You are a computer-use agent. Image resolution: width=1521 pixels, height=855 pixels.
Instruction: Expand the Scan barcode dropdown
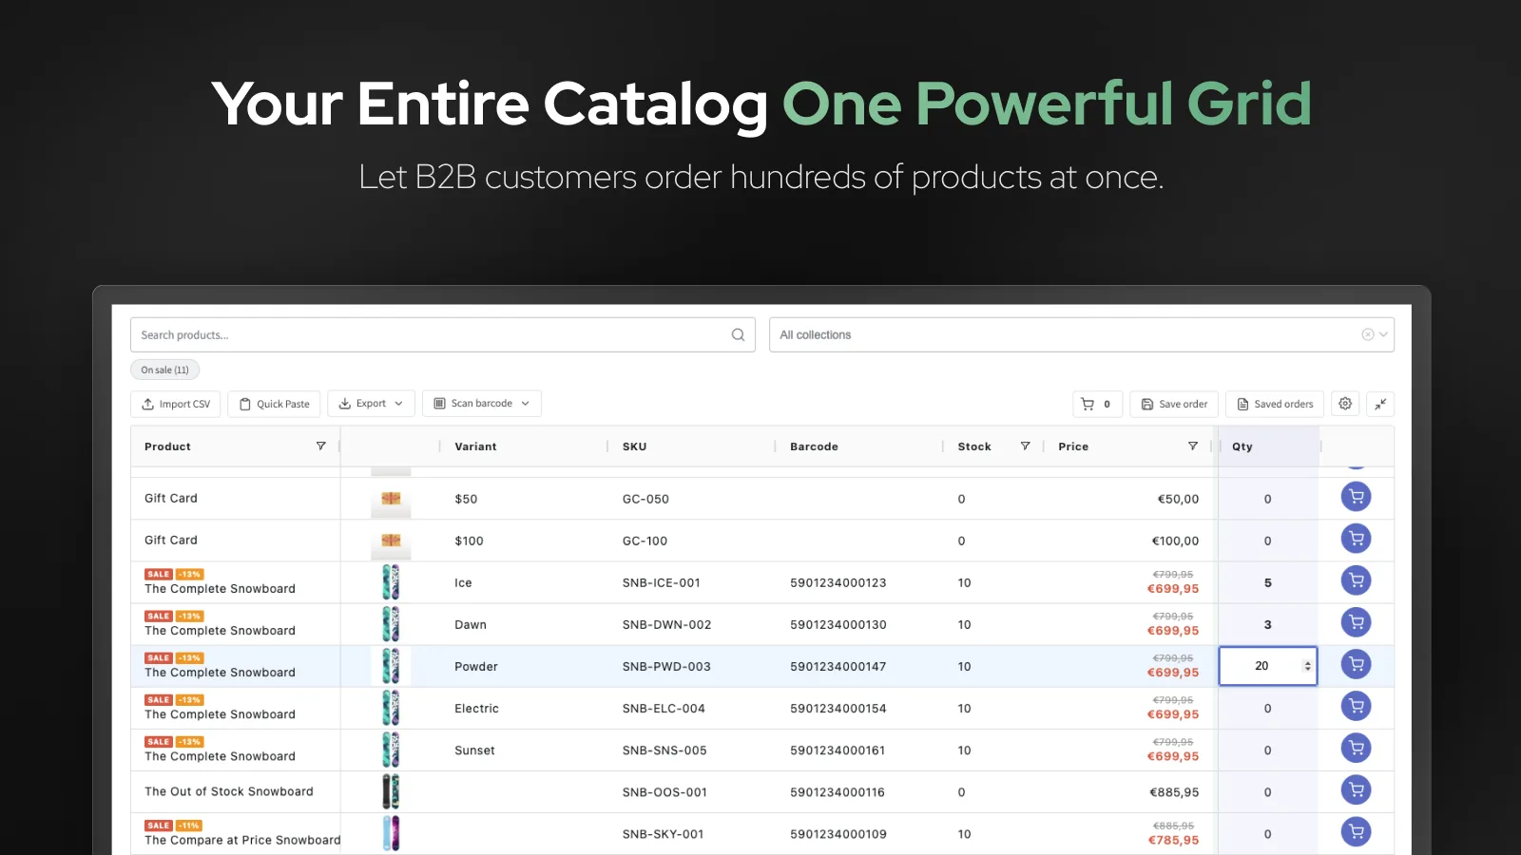[x=482, y=404]
